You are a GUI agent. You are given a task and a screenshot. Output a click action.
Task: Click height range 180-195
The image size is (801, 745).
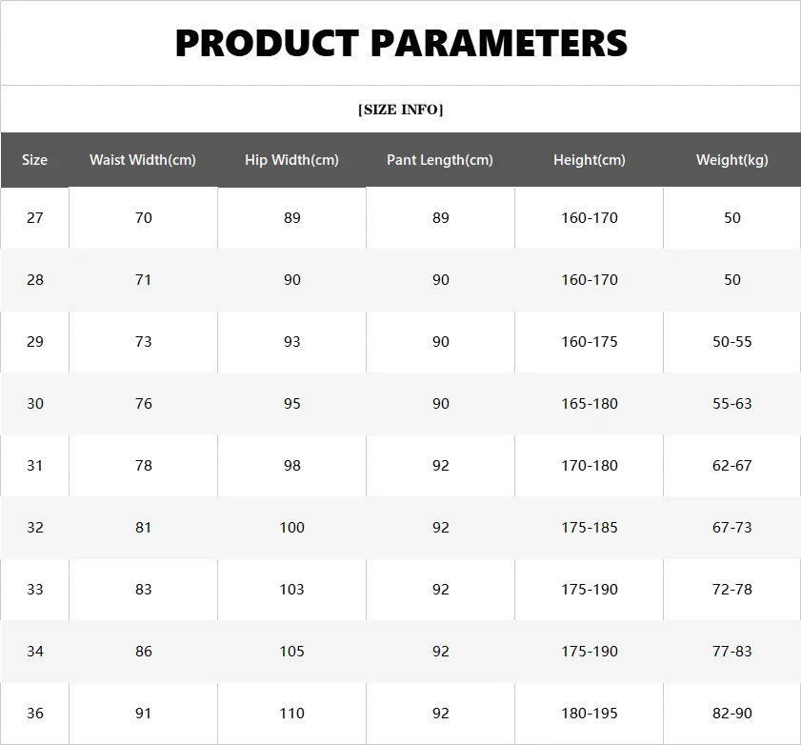590,714
